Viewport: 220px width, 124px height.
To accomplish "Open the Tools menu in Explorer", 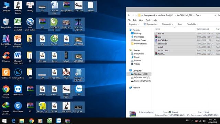I will click(x=148, y=20).
